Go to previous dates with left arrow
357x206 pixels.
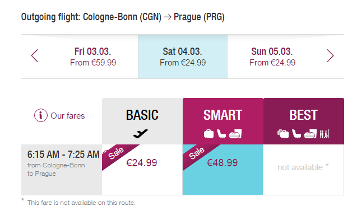click(35, 56)
